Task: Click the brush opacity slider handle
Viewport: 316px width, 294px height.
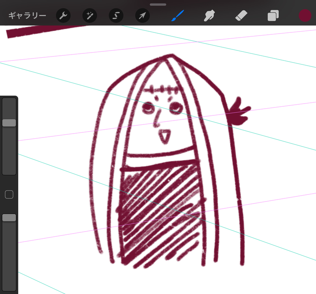Action: coord(9,218)
